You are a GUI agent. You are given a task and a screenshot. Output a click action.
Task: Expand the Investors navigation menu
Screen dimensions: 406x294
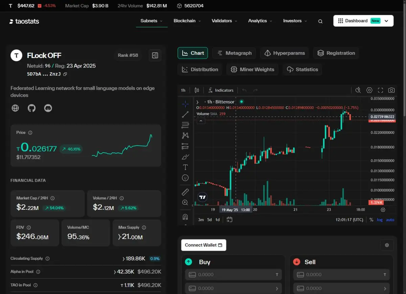coord(295,21)
